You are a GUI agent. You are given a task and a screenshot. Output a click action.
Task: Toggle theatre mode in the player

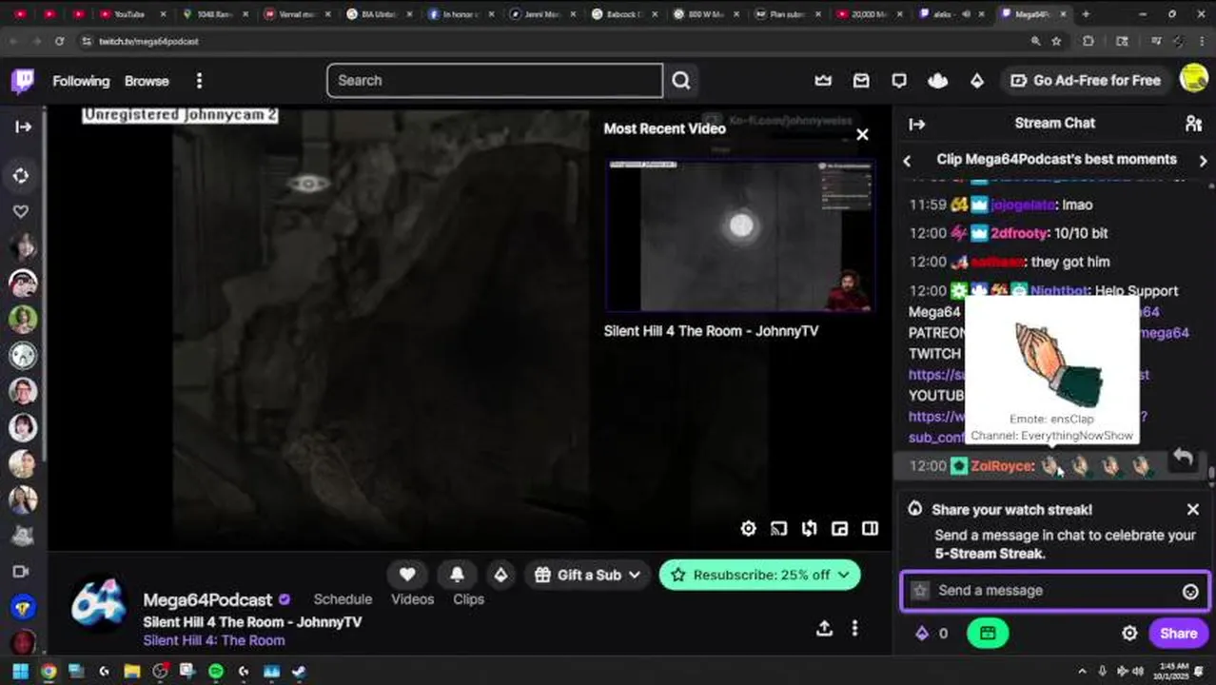(870, 529)
